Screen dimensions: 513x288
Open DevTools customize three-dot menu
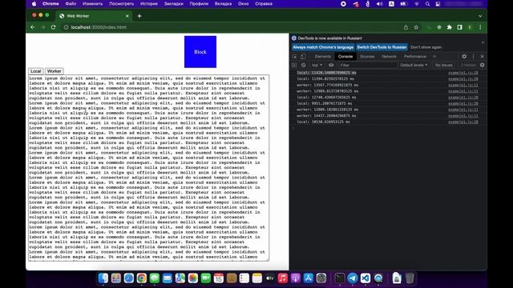[x=473, y=57]
